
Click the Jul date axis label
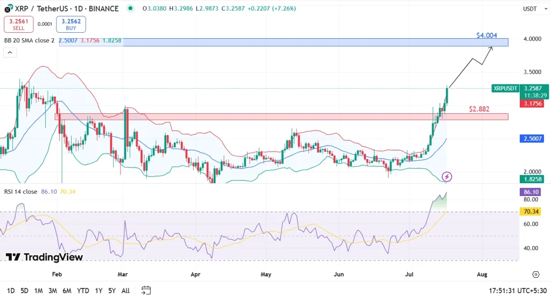[409, 274]
